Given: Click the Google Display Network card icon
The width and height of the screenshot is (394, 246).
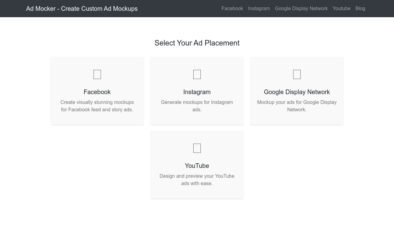Looking at the screenshot, I should pyautogui.click(x=297, y=74).
